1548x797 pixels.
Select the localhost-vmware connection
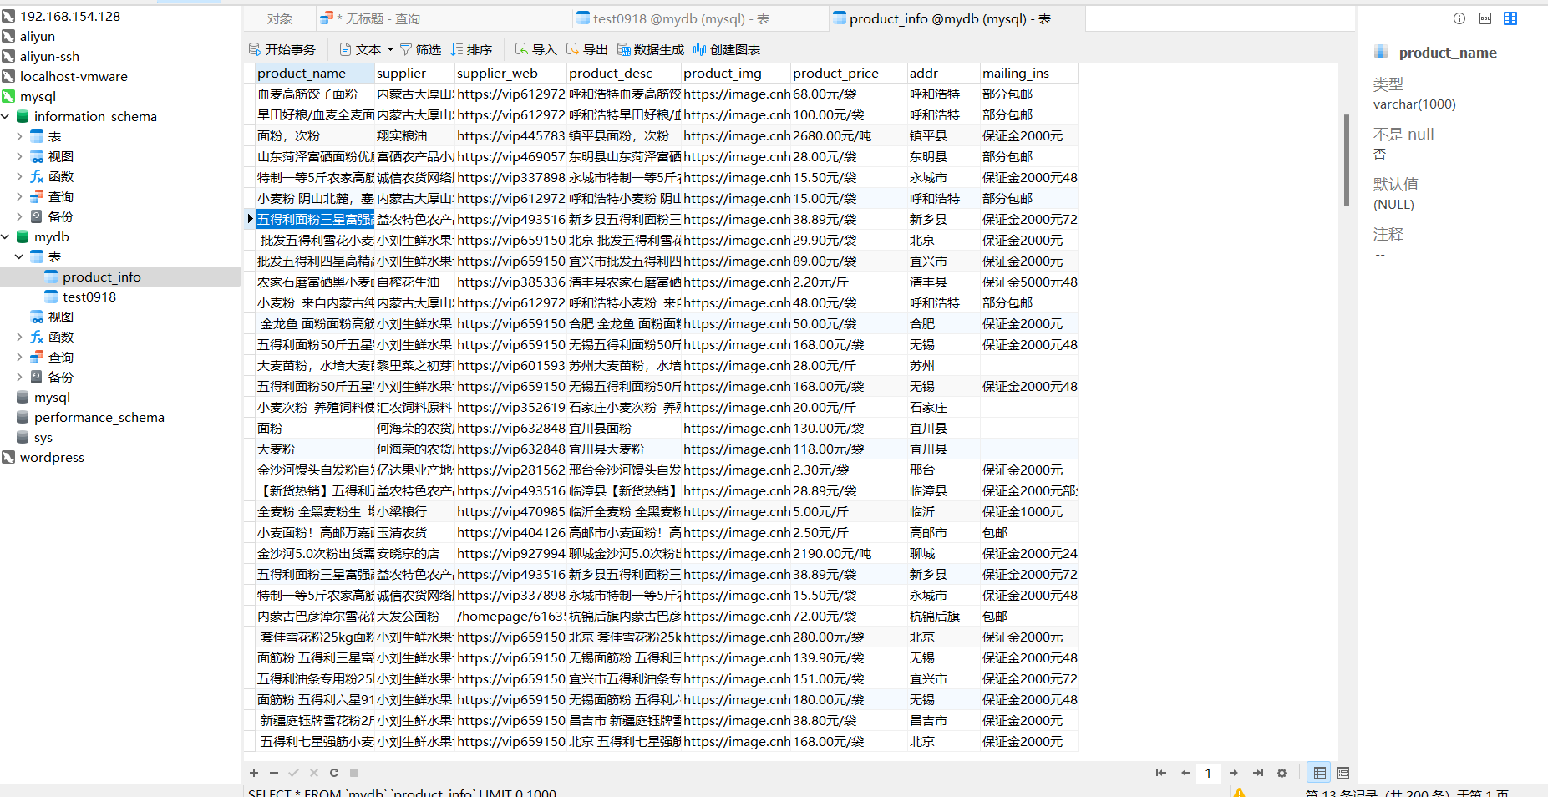(74, 77)
